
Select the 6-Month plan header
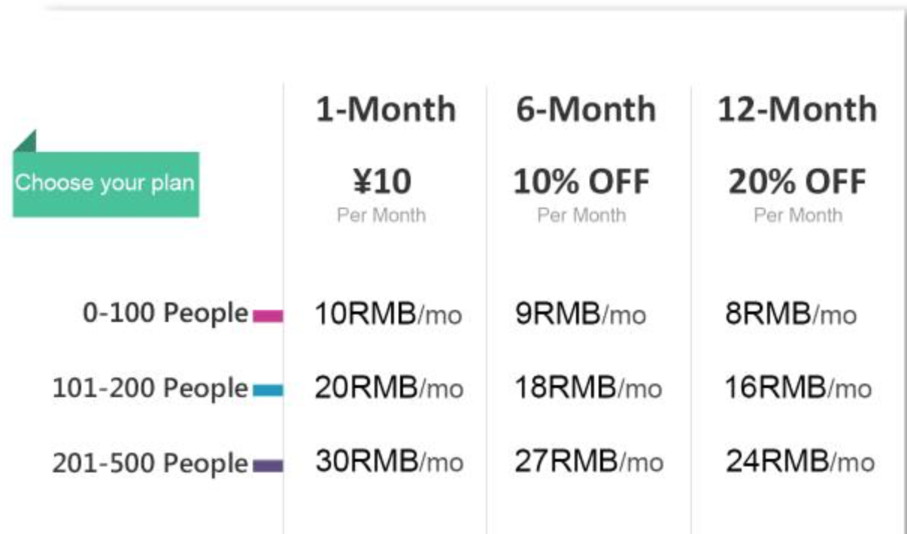coord(586,109)
